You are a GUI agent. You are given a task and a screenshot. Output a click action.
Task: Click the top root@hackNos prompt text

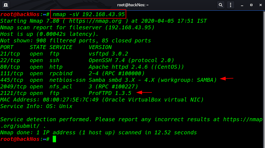coord(25,14)
